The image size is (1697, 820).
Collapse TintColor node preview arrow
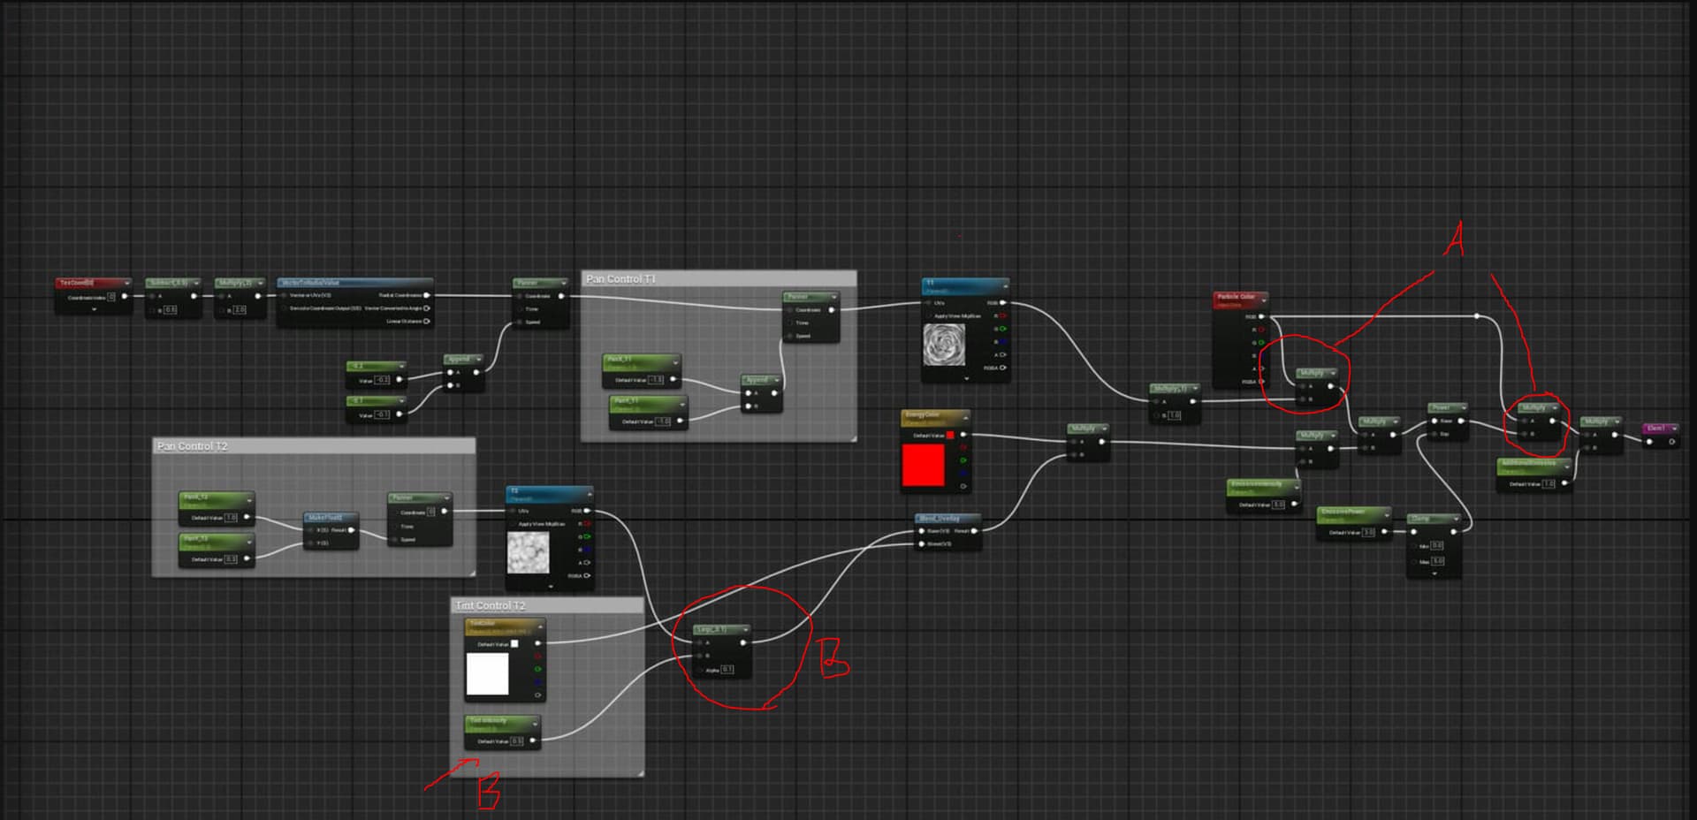tap(540, 626)
